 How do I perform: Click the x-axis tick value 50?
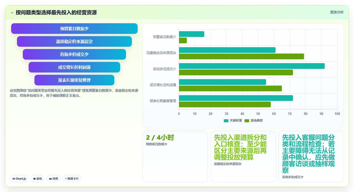pyautogui.click(x=258, y=114)
